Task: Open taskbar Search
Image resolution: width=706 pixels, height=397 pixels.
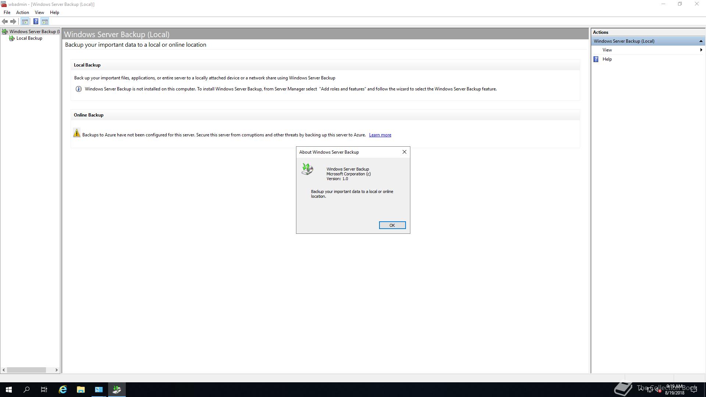Action: (x=26, y=390)
